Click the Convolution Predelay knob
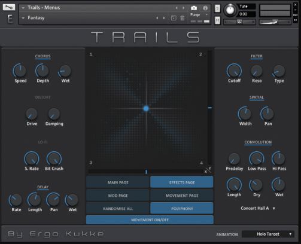 [234, 159]
